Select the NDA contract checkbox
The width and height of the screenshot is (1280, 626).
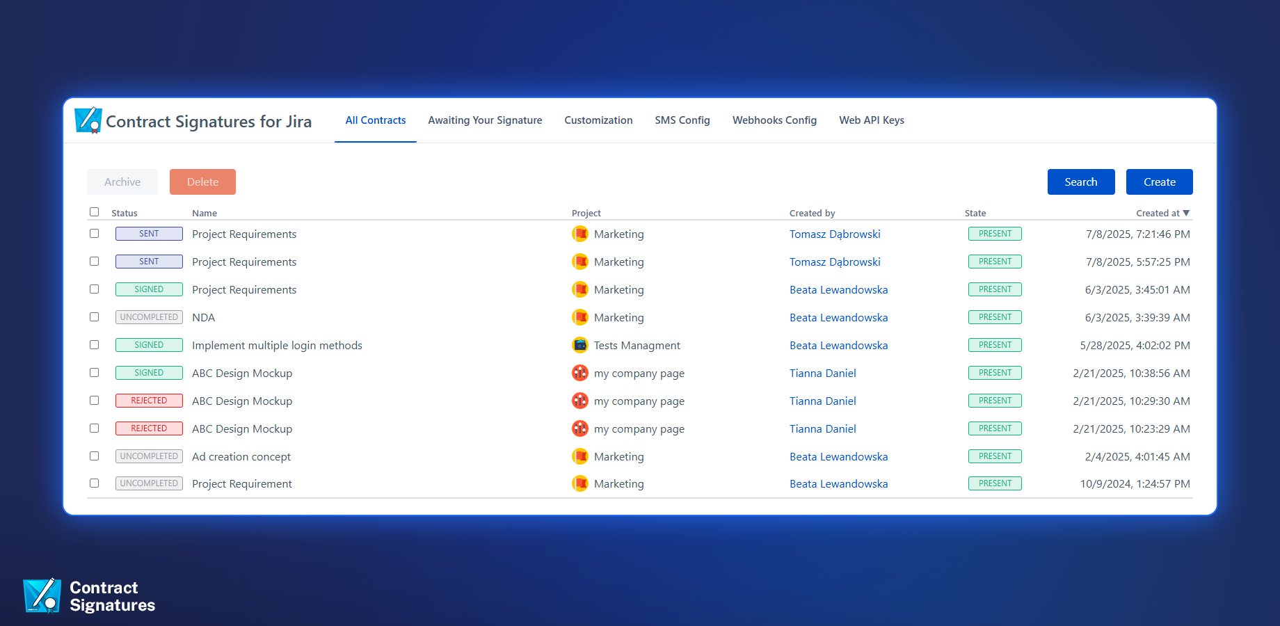pyautogui.click(x=95, y=317)
